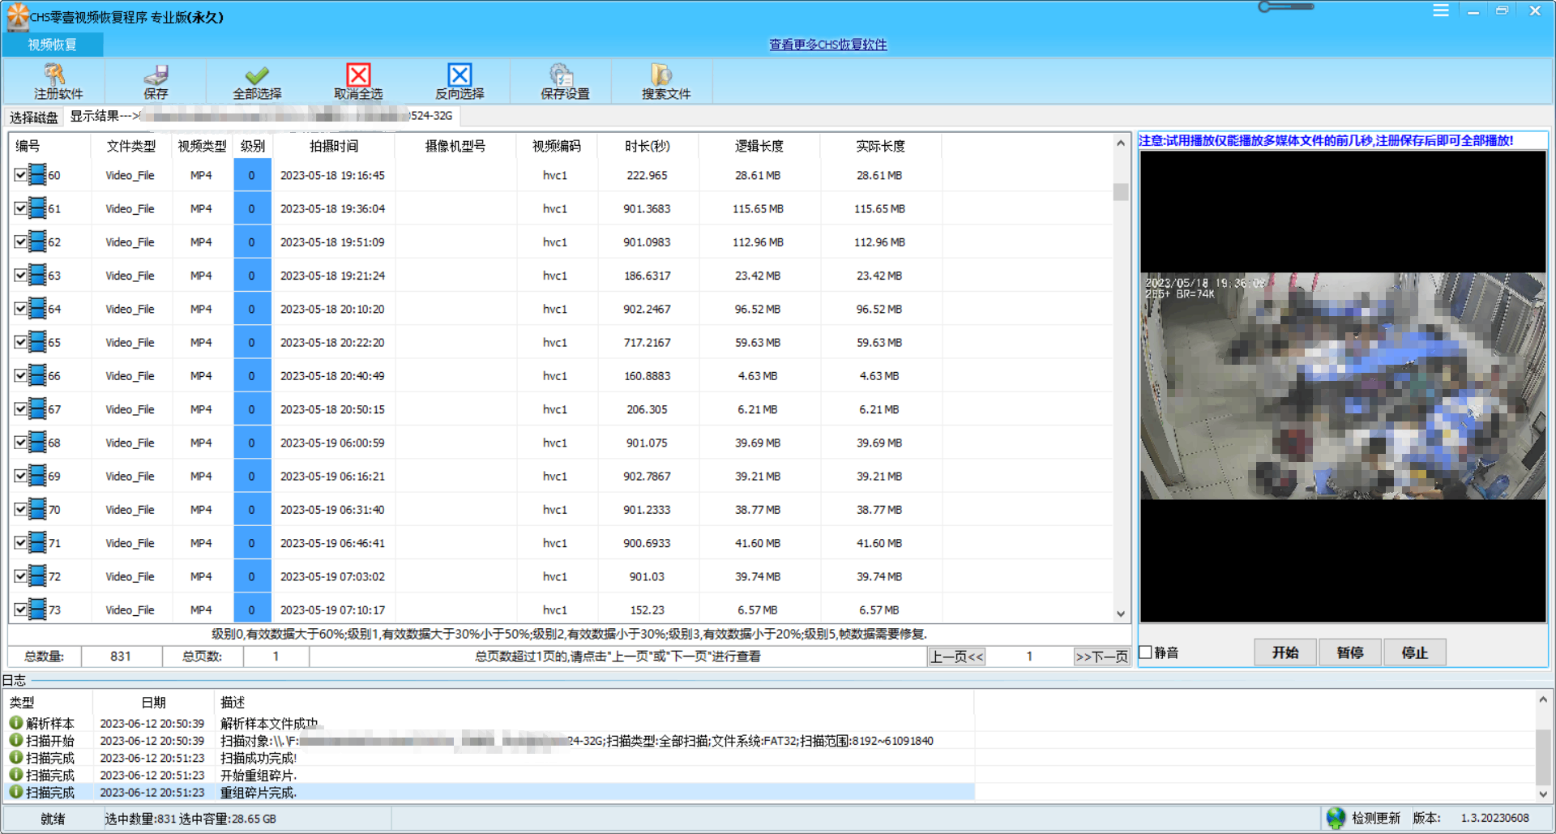Viewport: 1556px width, 834px height.
Task: Click the film icon of file 70
Action: click(x=37, y=508)
